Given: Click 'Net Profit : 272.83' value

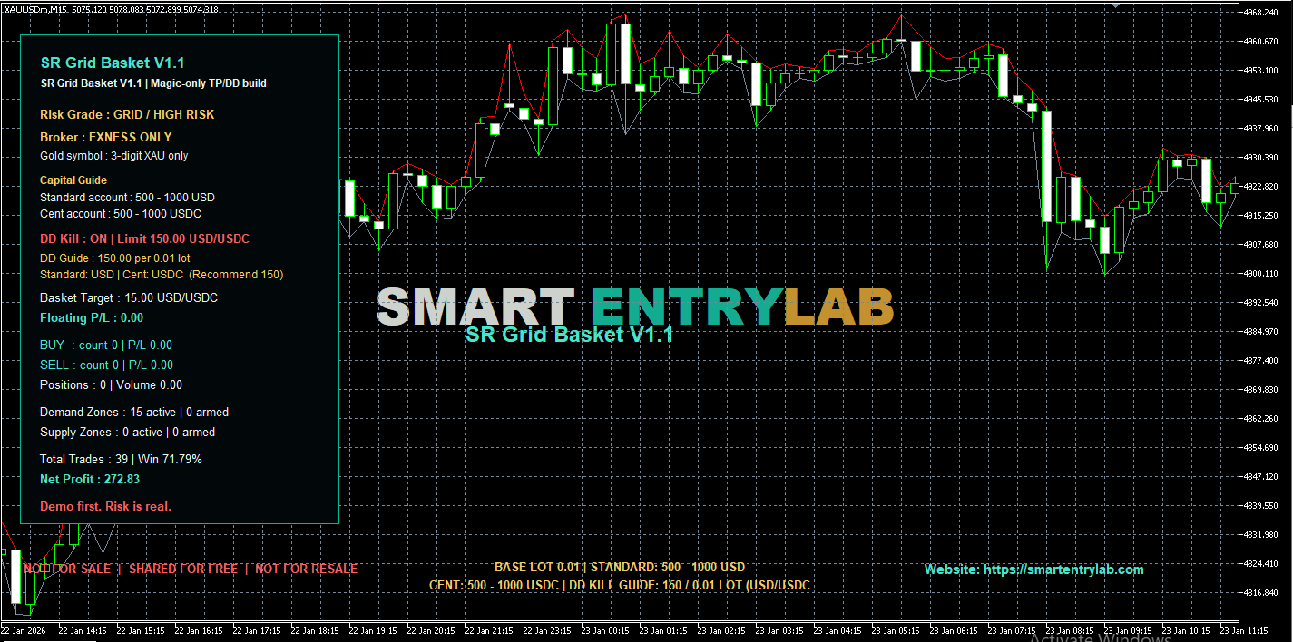Looking at the screenshot, I should [90, 480].
